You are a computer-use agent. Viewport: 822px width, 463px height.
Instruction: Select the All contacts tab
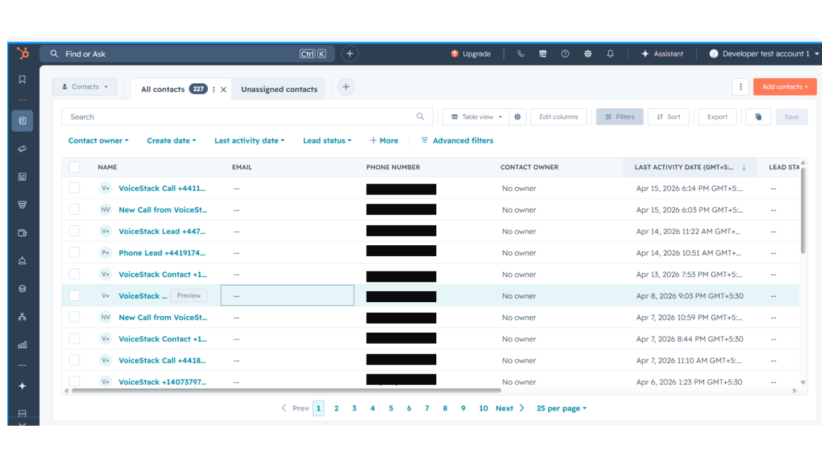163,89
